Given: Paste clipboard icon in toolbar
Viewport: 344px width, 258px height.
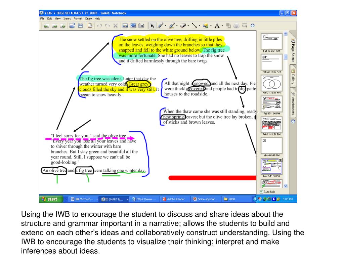Looking at the screenshot, I should tap(90, 26).
